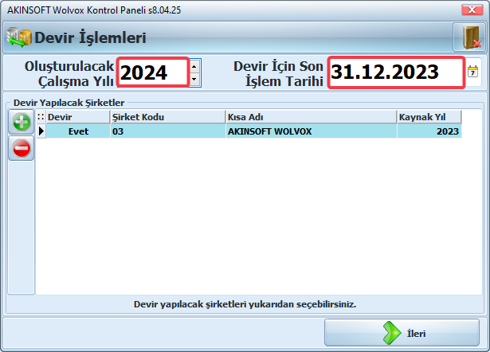Click the Kaynak Yıl column header
The image size is (490, 352).
tap(429, 117)
